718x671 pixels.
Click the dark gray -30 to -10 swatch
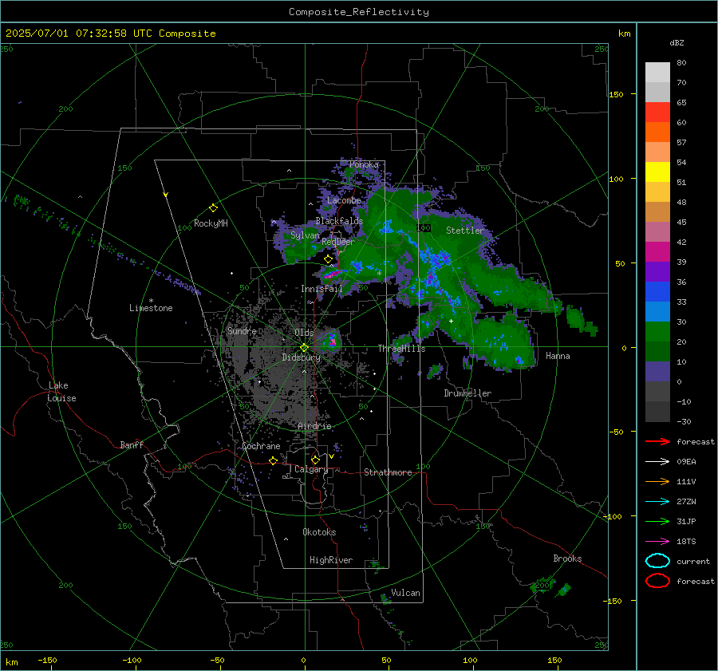pyautogui.click(x=657, y=412)
